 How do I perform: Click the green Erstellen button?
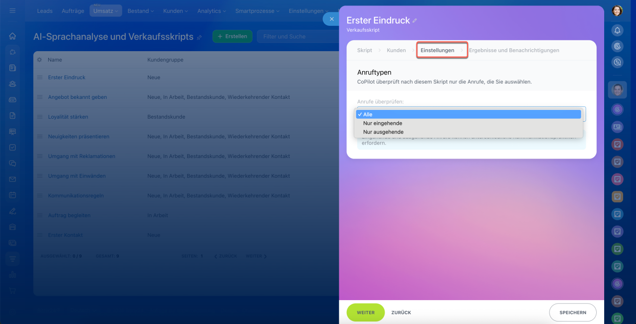click(233, 36)
